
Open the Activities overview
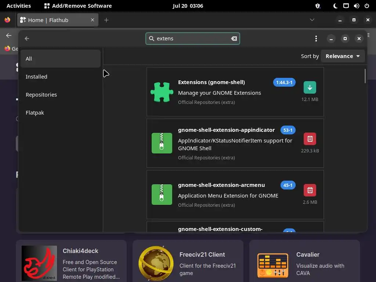(19, 6)
